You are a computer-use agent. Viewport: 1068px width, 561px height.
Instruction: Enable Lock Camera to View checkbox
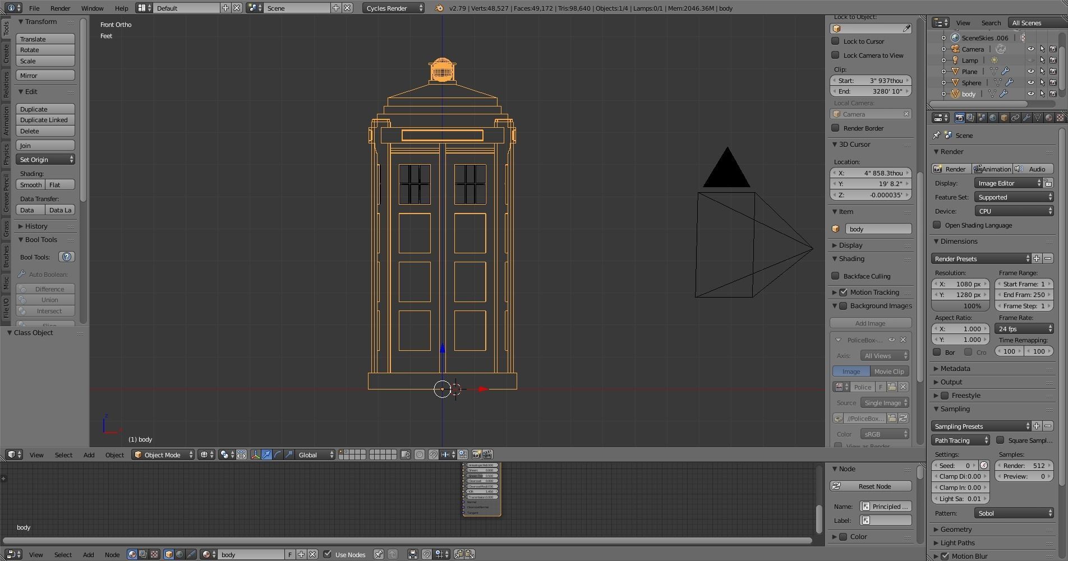click(835, 55)
